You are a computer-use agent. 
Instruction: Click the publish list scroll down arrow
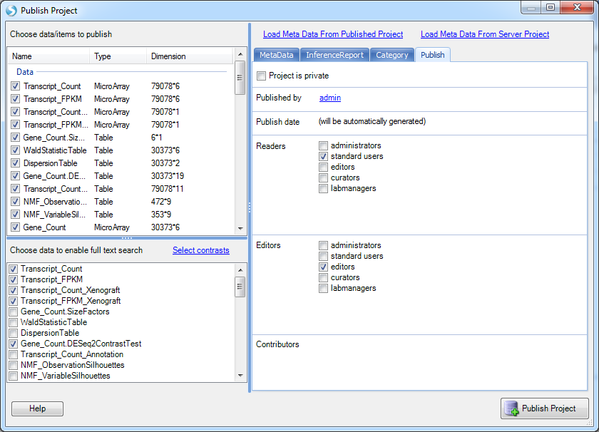240,228
